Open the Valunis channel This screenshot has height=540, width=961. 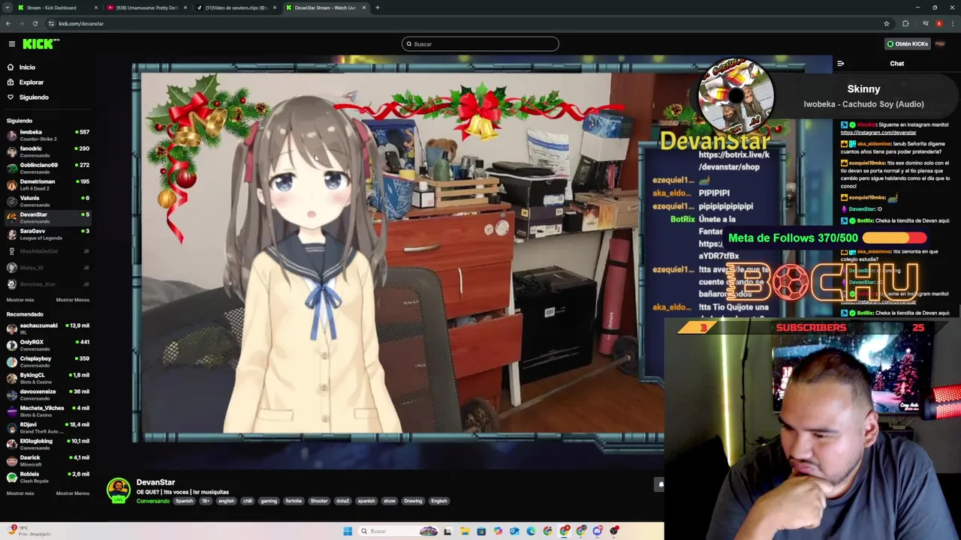(47, 201)
